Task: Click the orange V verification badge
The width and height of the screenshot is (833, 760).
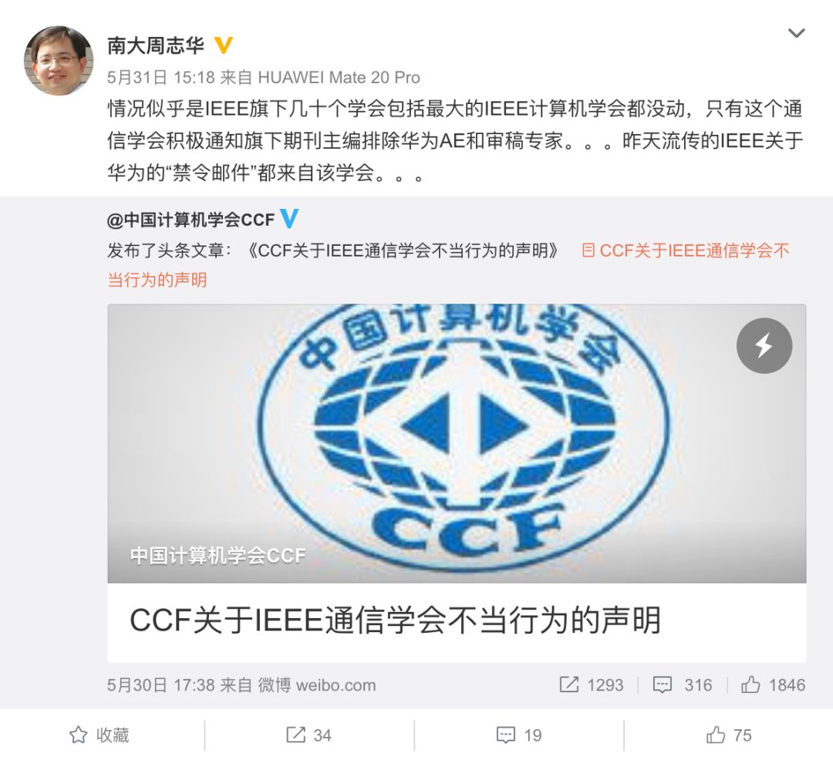Action: click(224, 45)
